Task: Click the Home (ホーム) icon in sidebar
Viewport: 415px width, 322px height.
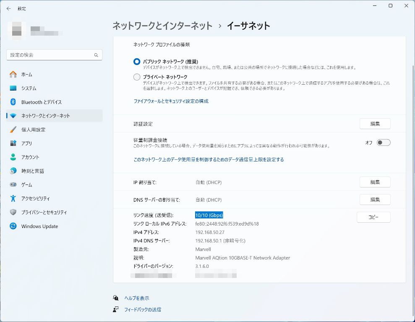Action: pos(13,74)
